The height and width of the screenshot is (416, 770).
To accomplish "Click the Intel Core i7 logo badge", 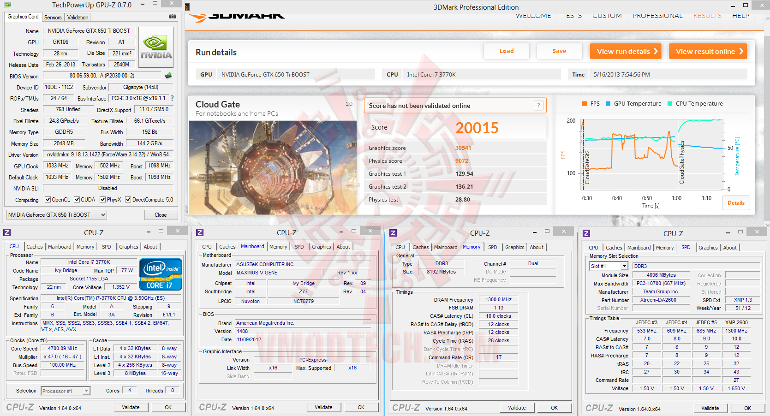I will (161, 274).
